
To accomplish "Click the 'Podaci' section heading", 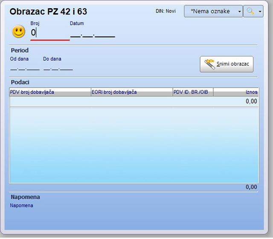I will click(x=20, y=82).
